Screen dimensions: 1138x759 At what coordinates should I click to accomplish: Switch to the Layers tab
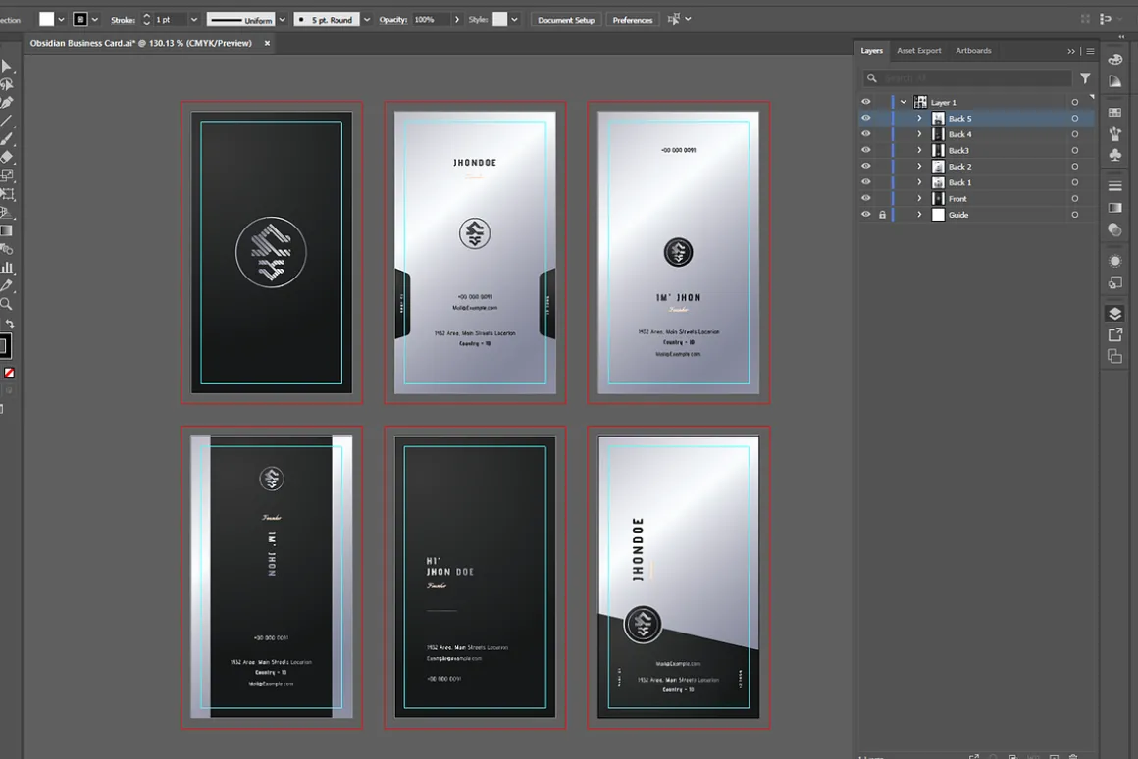pos(871,51)
